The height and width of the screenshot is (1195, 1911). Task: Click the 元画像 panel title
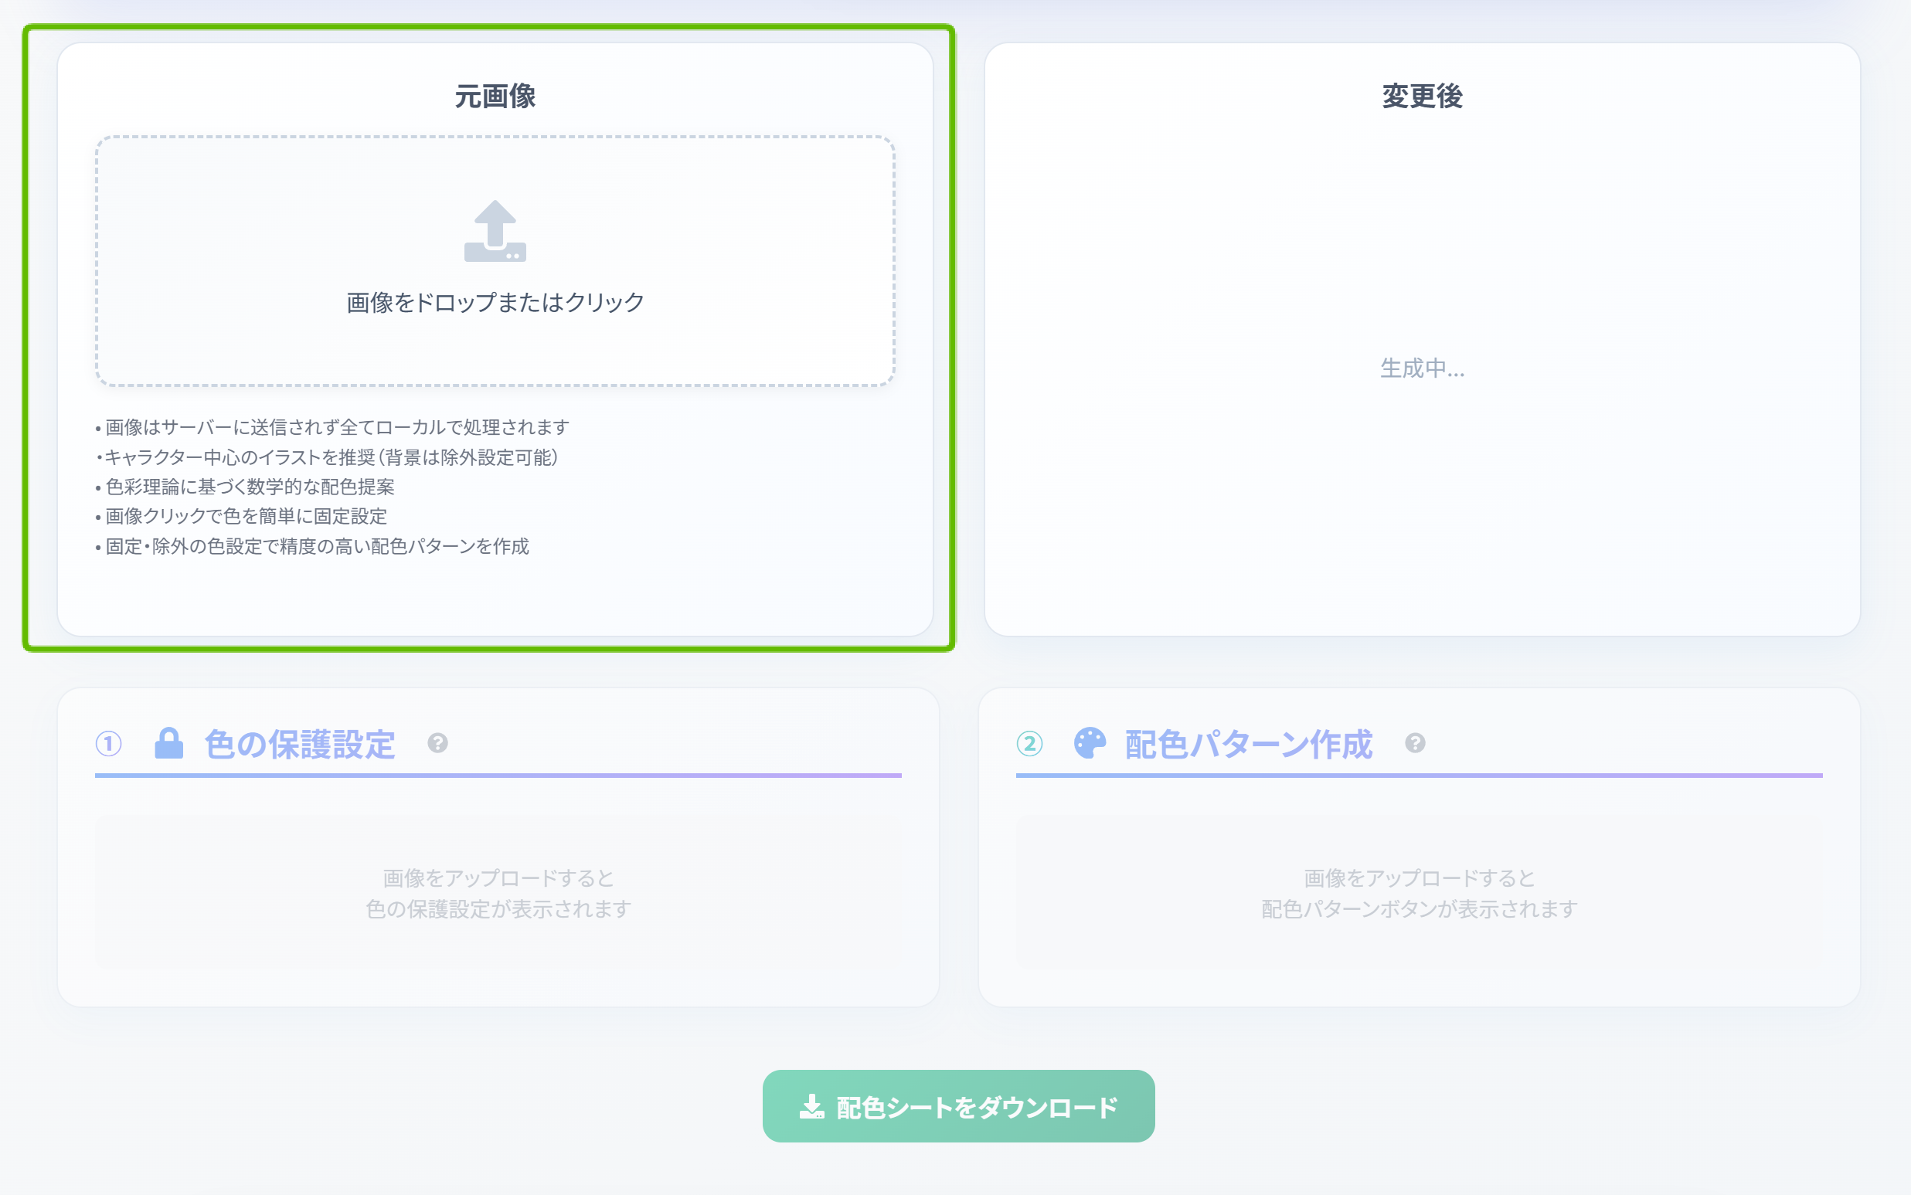[x=495, y=97]
